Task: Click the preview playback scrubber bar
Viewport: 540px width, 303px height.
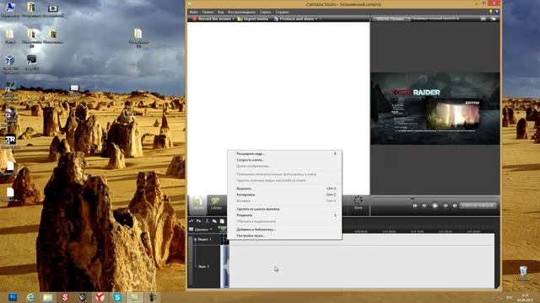Action: [x=435, y=198]
